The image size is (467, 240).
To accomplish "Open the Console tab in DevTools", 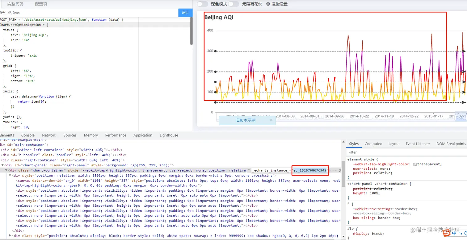I will click(28, 135).
